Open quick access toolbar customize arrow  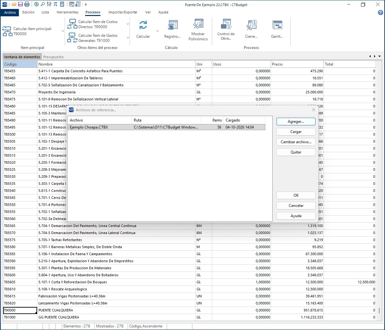(86, 5)
